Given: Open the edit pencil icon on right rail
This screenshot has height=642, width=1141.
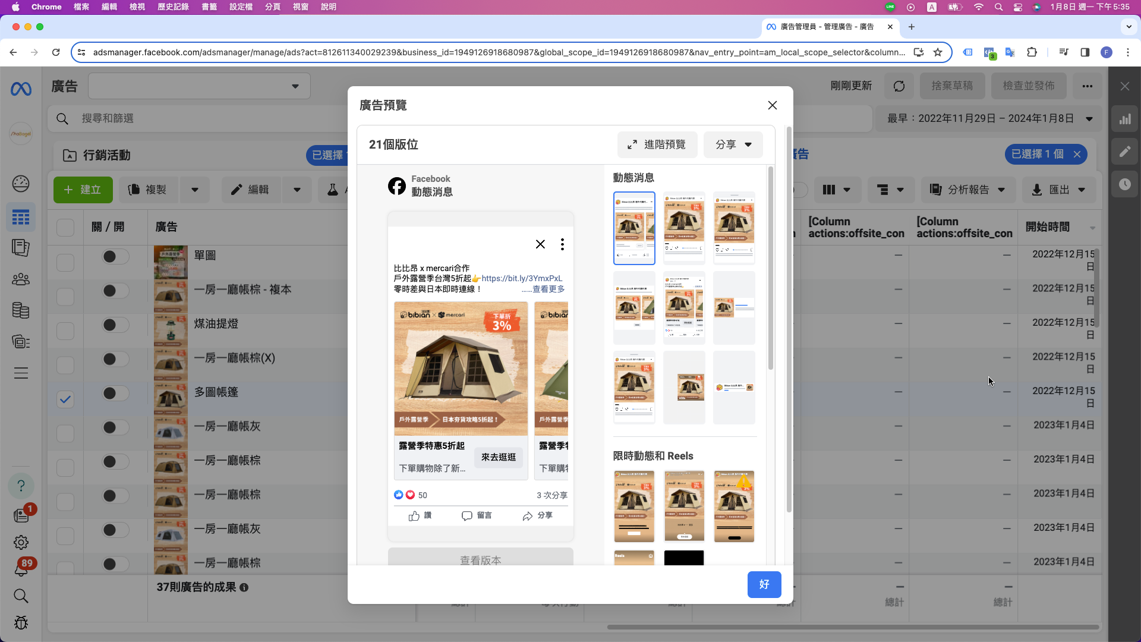Looking at the screenshot, I should [1125, 152].
